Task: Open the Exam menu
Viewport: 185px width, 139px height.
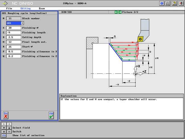Action: click(42, 9)
